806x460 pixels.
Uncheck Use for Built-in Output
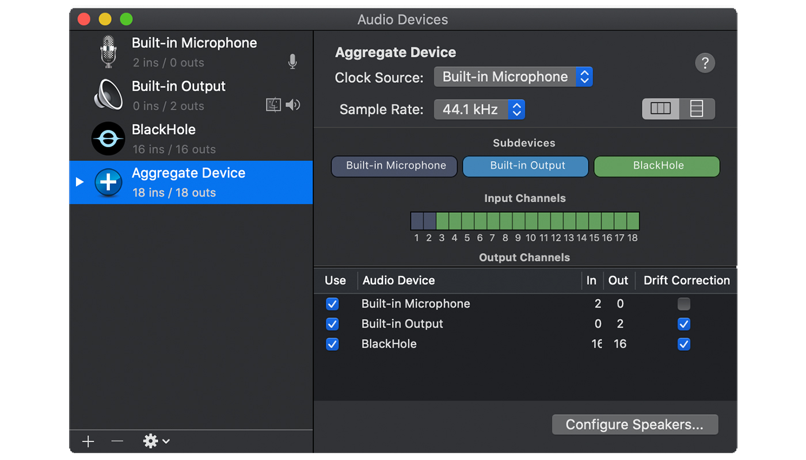pyautogui.click(x=332, y=324)
